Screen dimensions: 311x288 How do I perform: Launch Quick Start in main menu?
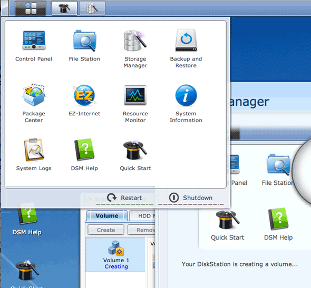point(135,155)
